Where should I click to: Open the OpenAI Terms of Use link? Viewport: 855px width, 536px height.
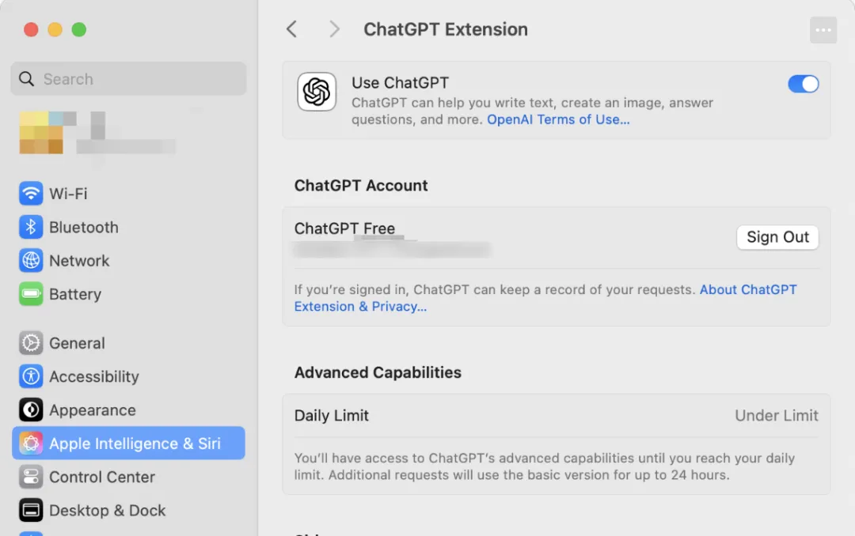pyautogui.click(x=558, y=120)
